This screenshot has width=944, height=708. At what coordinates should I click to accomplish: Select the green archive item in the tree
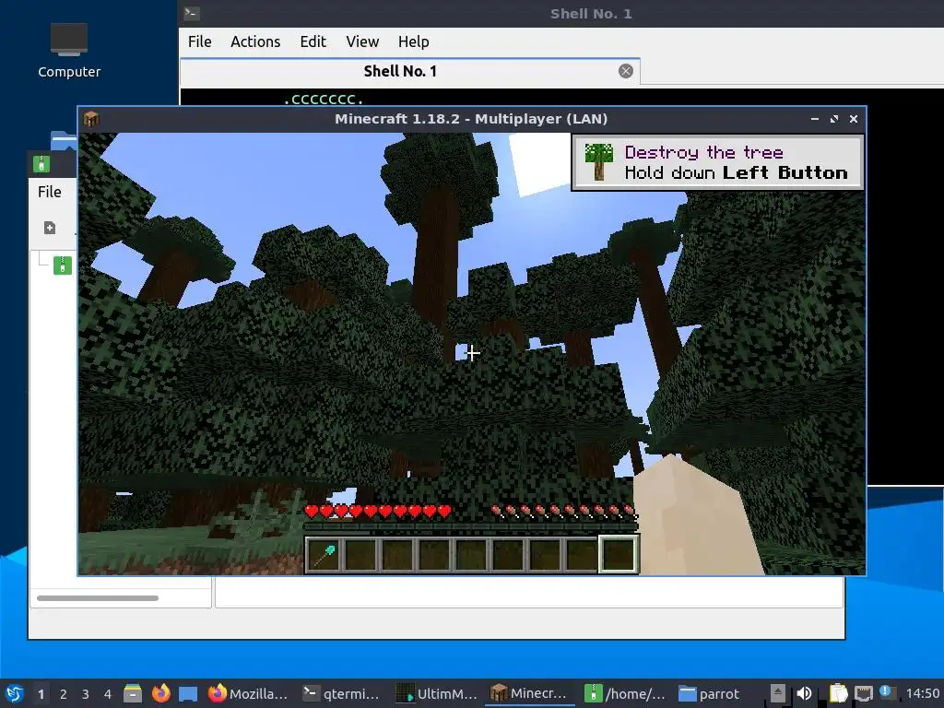click(63, 265)
